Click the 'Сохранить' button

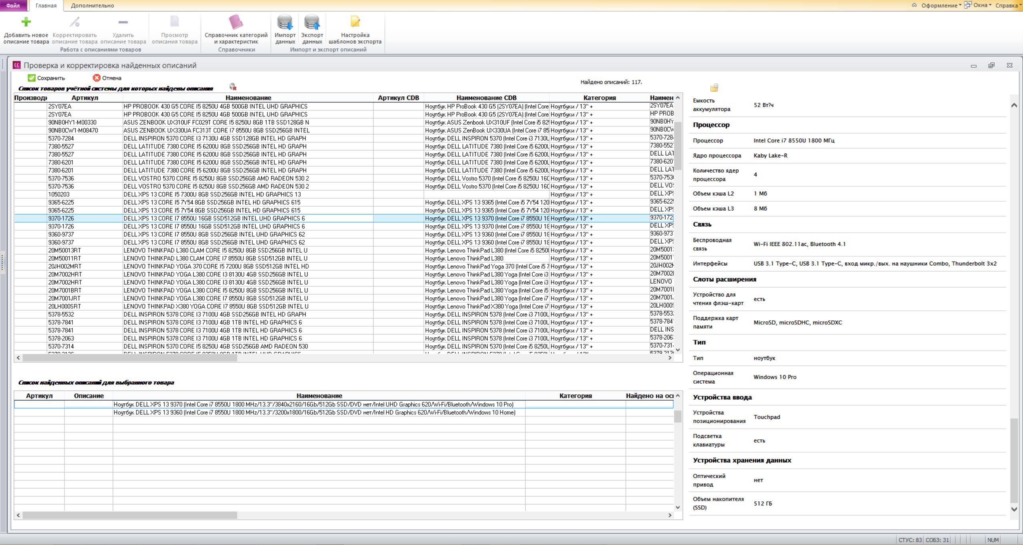(46, 78)
